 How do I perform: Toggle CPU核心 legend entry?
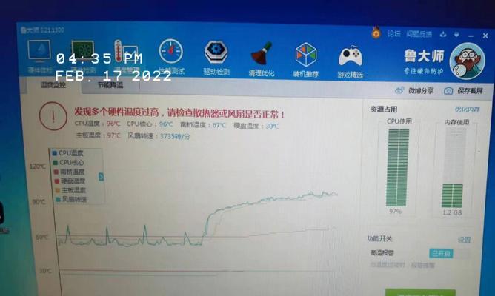tap(68, 162)
